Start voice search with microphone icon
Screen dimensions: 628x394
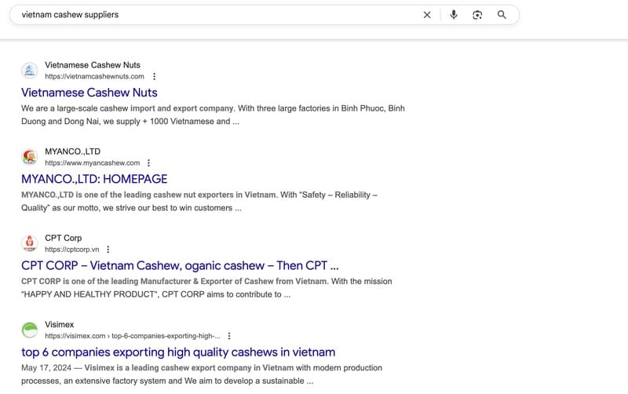[x=454, y=15]
